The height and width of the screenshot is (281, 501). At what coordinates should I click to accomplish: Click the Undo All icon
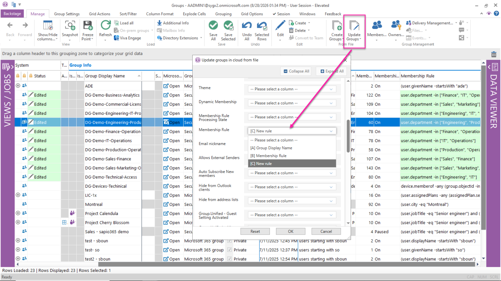point(247,25)
